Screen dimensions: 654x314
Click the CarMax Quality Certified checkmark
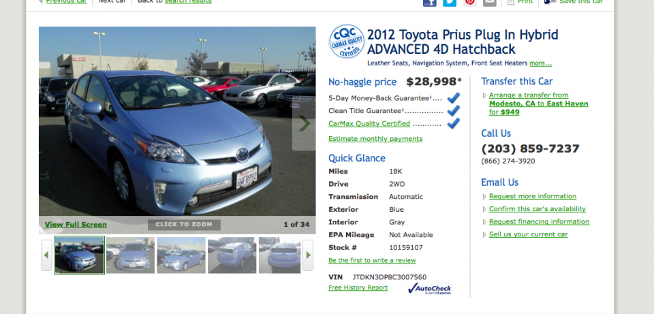453,123
